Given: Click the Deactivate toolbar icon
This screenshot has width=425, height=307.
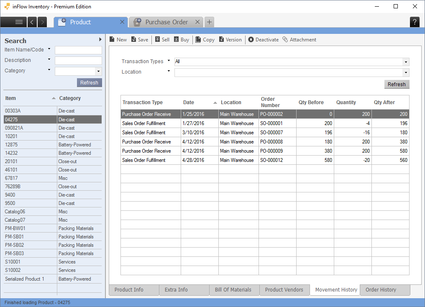Looking at the screenshot, I should (x=251, y=40).
